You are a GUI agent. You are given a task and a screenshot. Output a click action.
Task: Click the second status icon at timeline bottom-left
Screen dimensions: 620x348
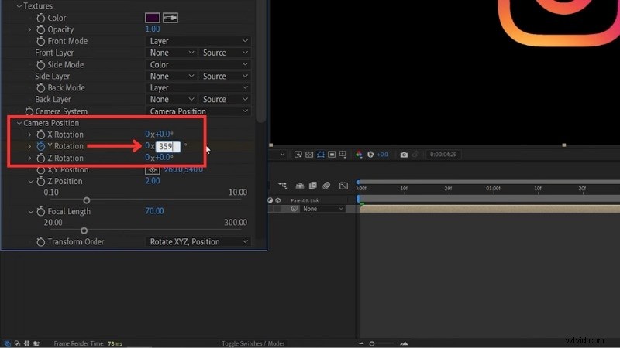[17, 343]
